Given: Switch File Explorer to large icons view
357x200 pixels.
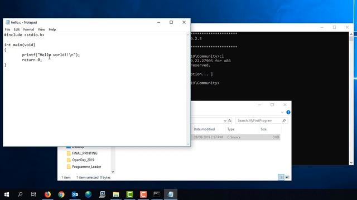Looking at the screenshot, I should click(287, 177).
